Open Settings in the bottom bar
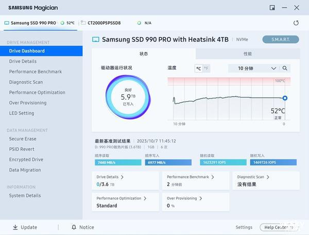Screen dimensions: 309x235 [244, 227]
